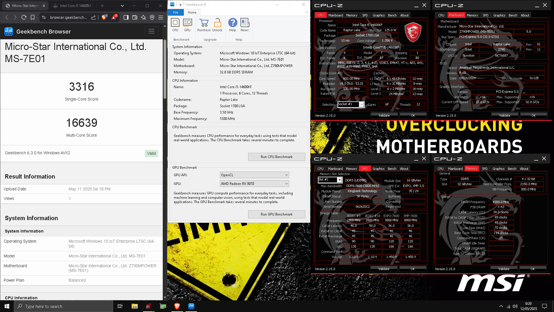Click Run GPU Benchmark button
The width and height of the screenshot is (554, 312).
click(x=276, y=214)
